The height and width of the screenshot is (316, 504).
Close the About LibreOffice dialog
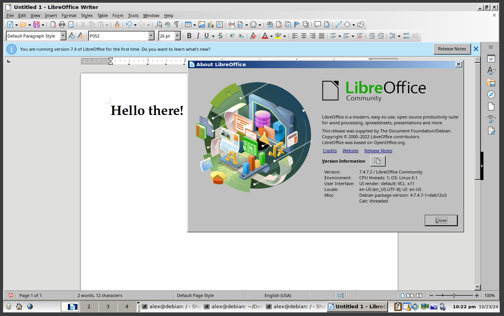(x=441, y=220)
